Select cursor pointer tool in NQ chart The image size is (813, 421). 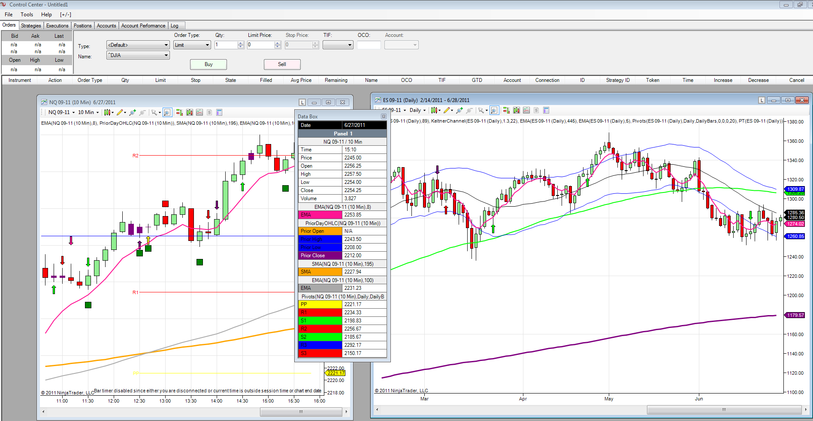click(x=155, y=112)
